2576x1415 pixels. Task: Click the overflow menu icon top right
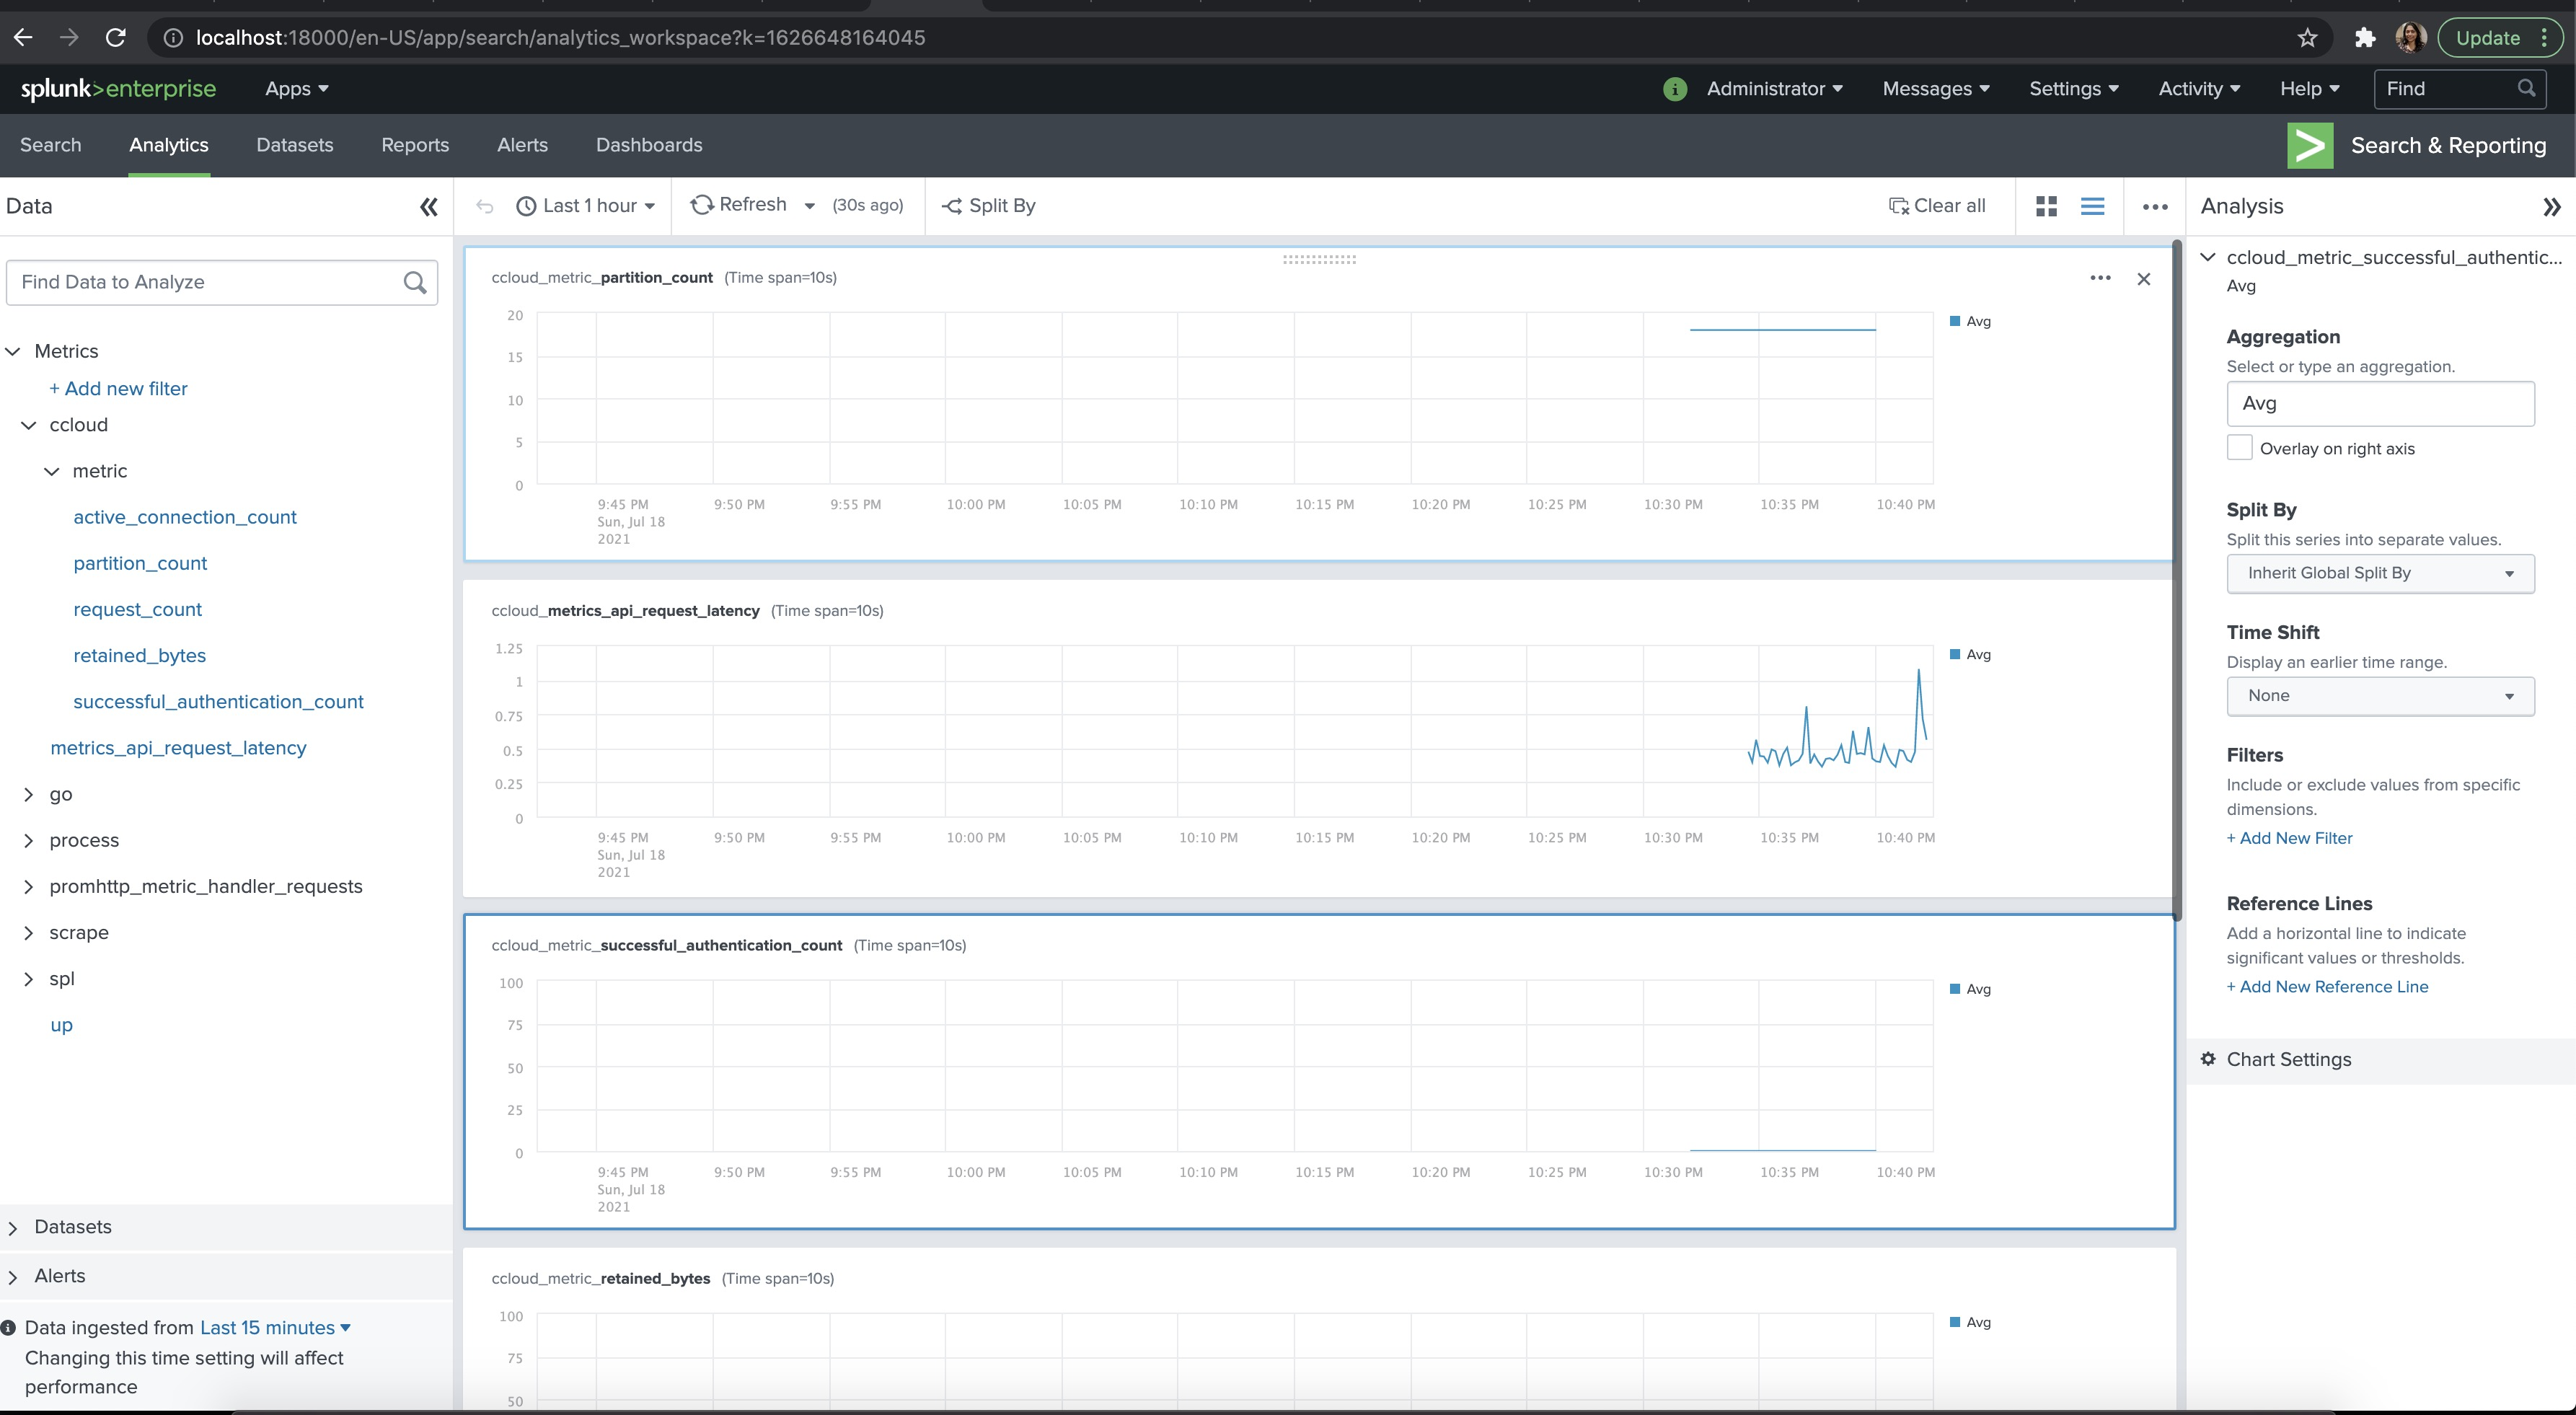(x=2155, y=206)
